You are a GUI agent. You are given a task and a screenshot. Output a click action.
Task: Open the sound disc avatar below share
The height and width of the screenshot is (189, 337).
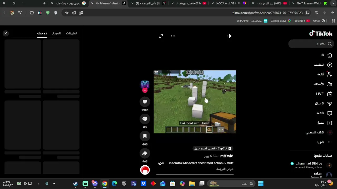click(x=145, y=170)
